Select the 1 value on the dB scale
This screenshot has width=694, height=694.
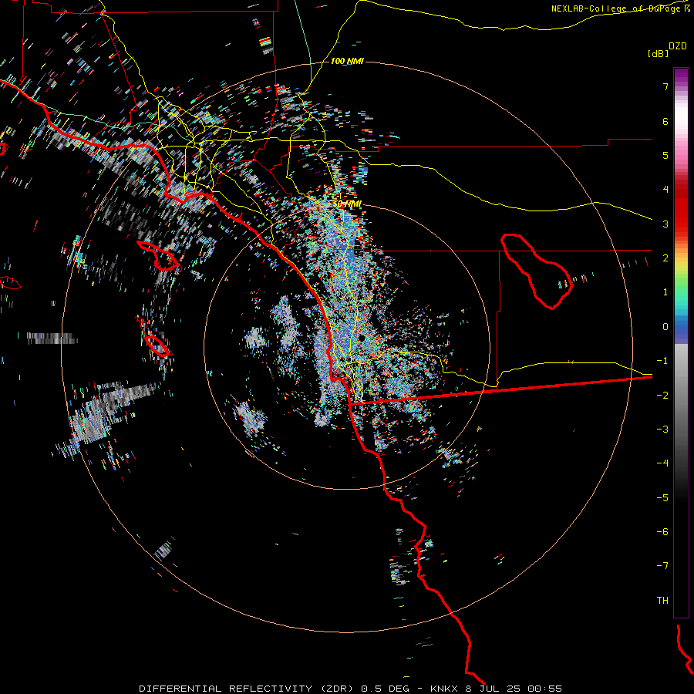(665, 292)
